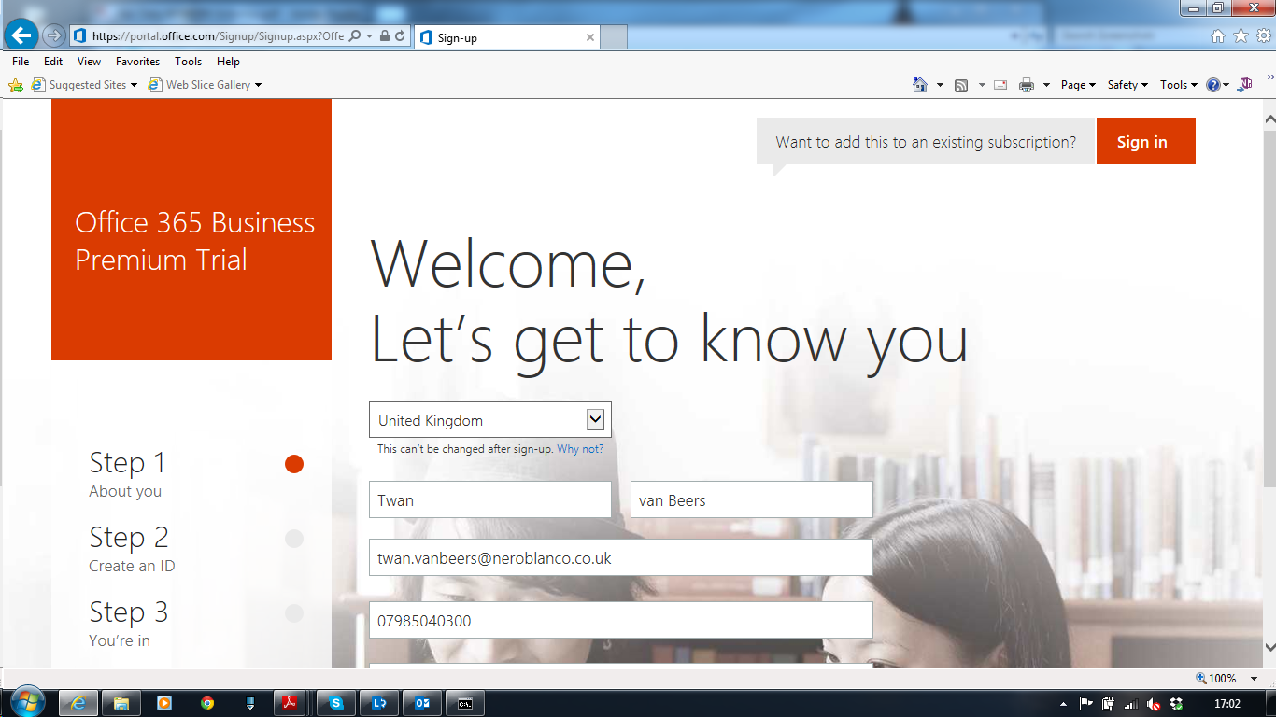Open Skype from the taskbar

coord(336,703)
